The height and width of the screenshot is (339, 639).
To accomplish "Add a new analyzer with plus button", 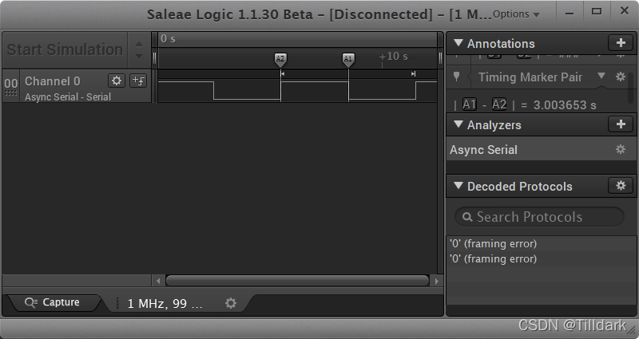I will 621,124.
